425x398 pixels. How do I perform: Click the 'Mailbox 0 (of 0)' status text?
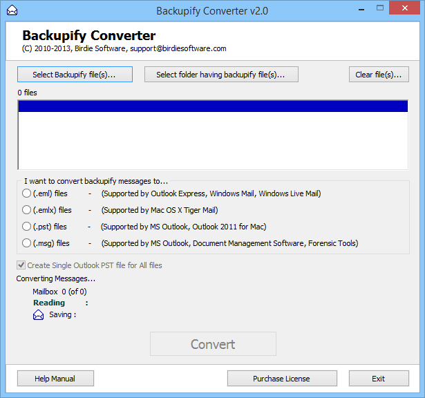59,292
